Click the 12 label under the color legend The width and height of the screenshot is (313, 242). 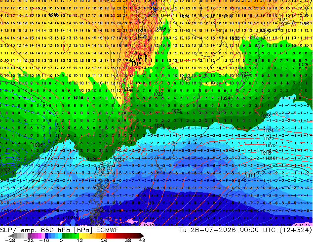(x=80, y=240)
